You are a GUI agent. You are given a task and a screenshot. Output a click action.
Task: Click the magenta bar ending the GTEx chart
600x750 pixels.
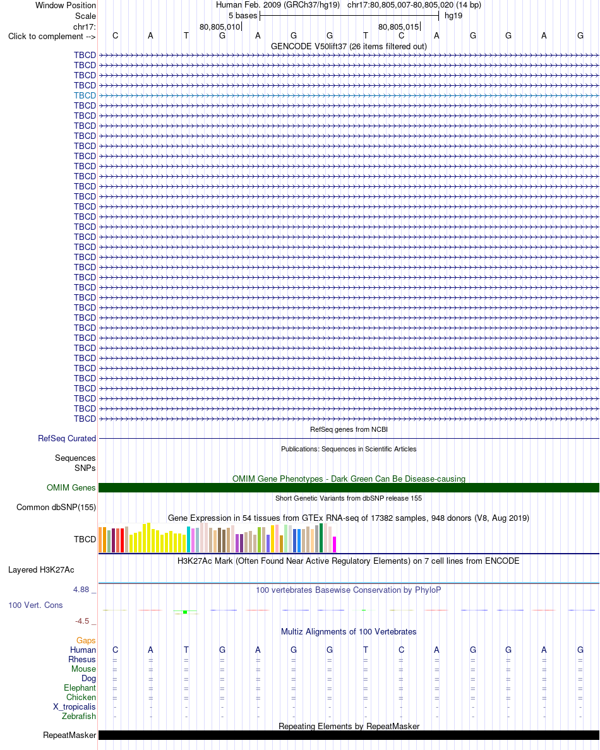pos(335,545)
